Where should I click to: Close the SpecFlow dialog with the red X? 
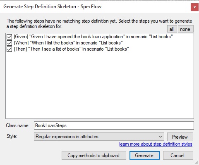pyautogui.click(x=194, y=7)
